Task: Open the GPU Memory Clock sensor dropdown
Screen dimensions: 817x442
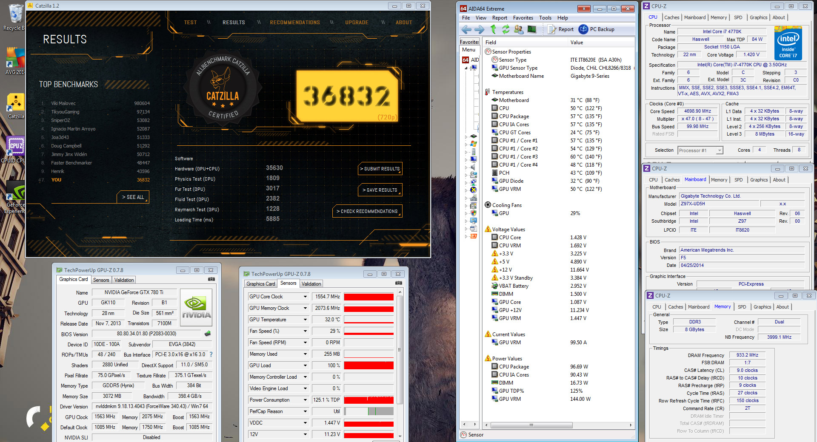Action: point(305,308)
